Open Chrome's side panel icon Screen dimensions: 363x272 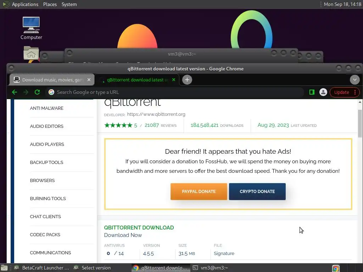pos(312,92)
